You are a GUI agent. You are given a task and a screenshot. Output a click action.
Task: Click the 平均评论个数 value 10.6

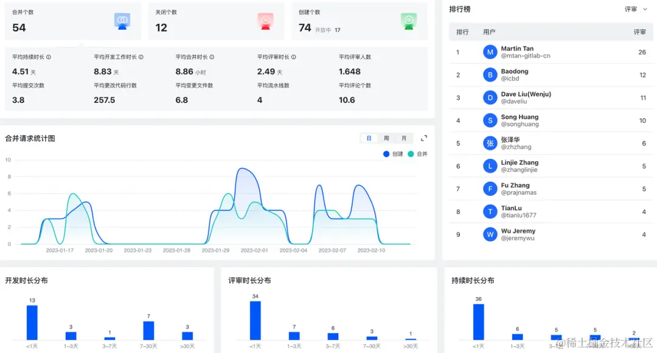[x=347, y=100]
